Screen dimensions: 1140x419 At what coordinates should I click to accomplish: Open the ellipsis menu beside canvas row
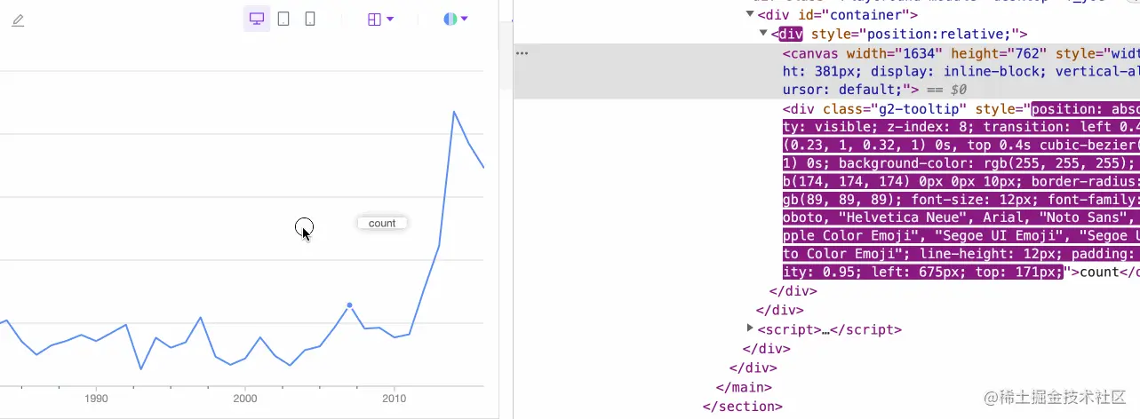pyautogui.click(x=522, y=53)
